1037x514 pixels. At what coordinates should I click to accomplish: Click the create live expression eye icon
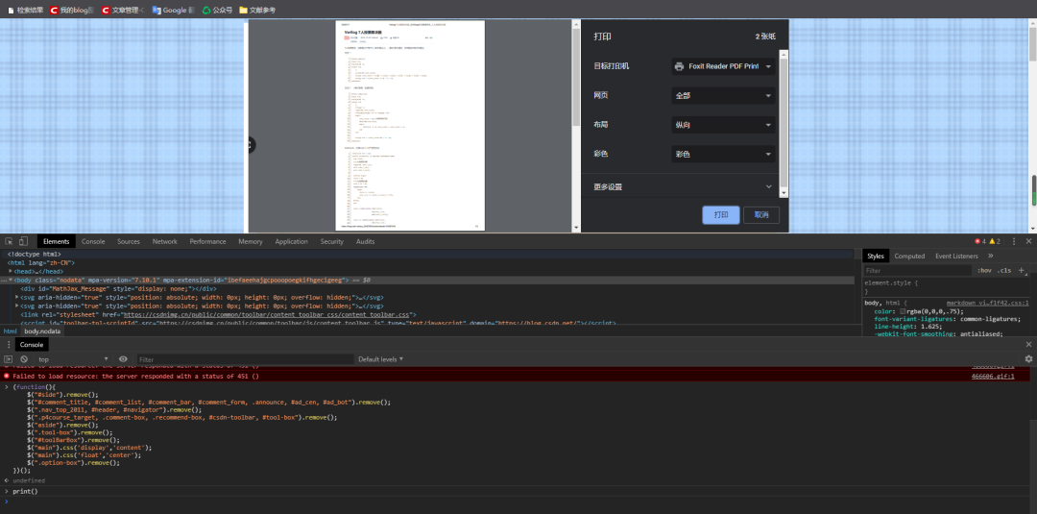click(122, 359)
